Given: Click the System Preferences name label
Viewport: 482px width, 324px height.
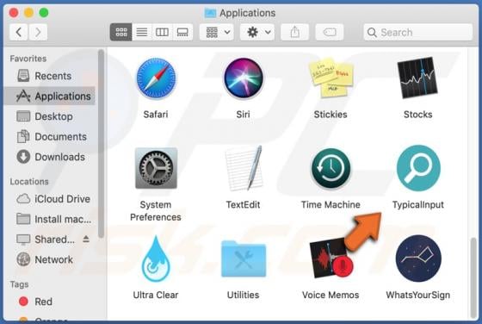Looking at the screenshot, I should (156, 211).
